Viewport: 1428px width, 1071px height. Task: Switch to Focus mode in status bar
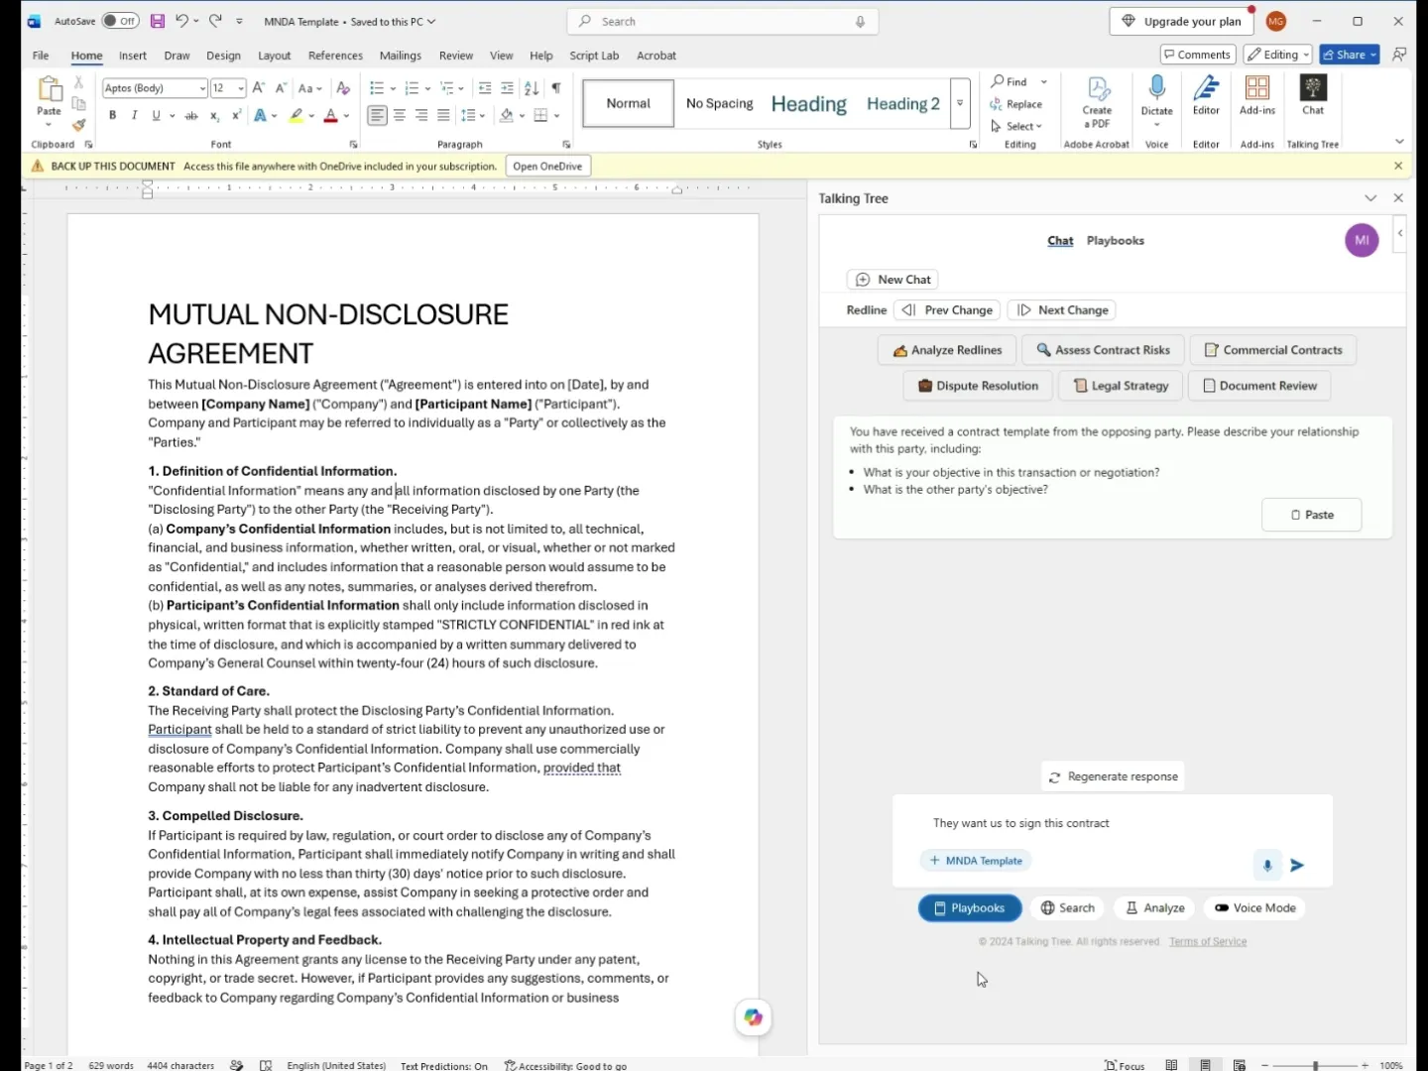pos(1125,1065)
